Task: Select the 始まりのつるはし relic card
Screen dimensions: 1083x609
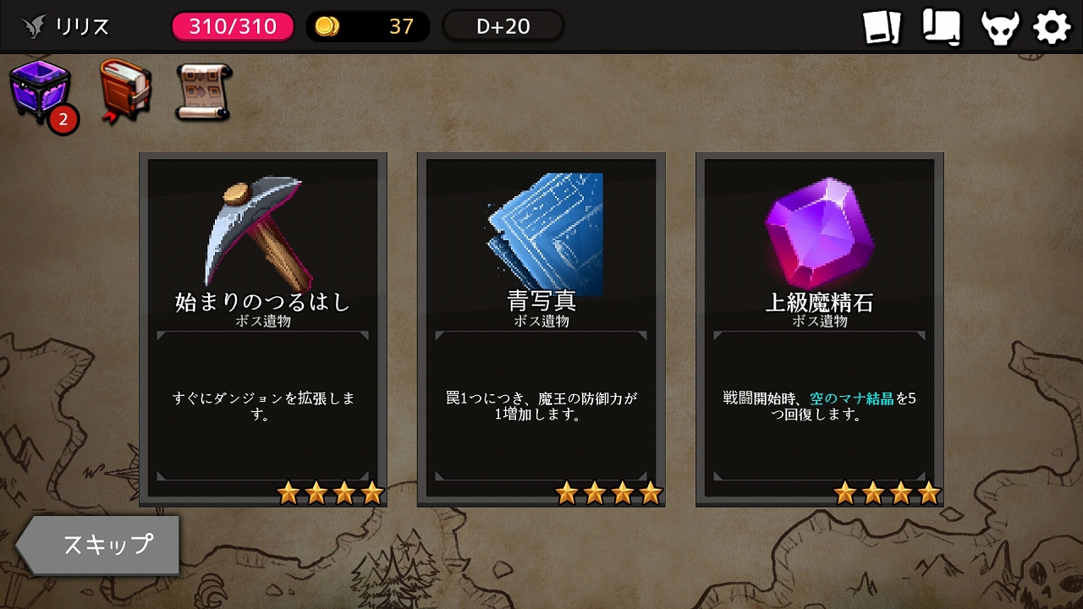Action: tap(263, 330)
